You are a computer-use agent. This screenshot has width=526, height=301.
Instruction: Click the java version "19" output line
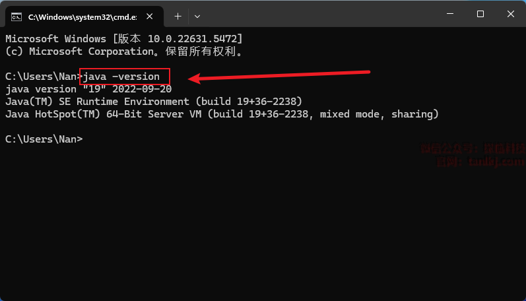[88, 89]
